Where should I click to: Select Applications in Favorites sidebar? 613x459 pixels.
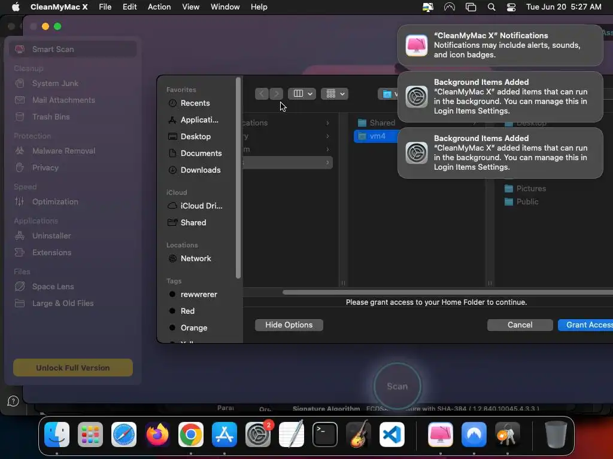pyautogui.click(x=199, y=120)
